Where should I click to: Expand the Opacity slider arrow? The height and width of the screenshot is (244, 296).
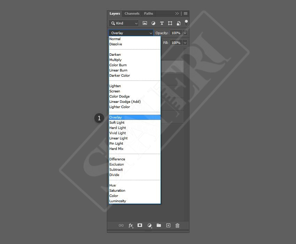(185, 33)
